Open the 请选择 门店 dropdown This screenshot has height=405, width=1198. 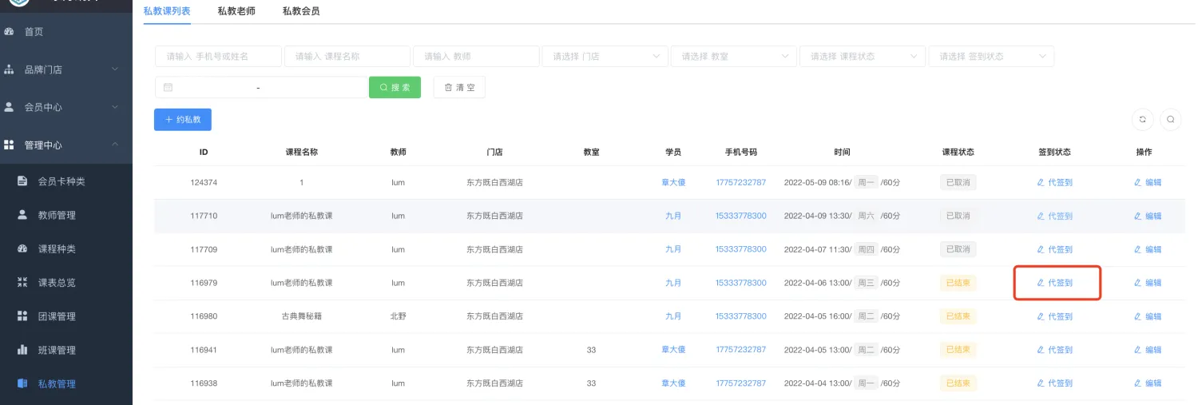pos(605,57)
